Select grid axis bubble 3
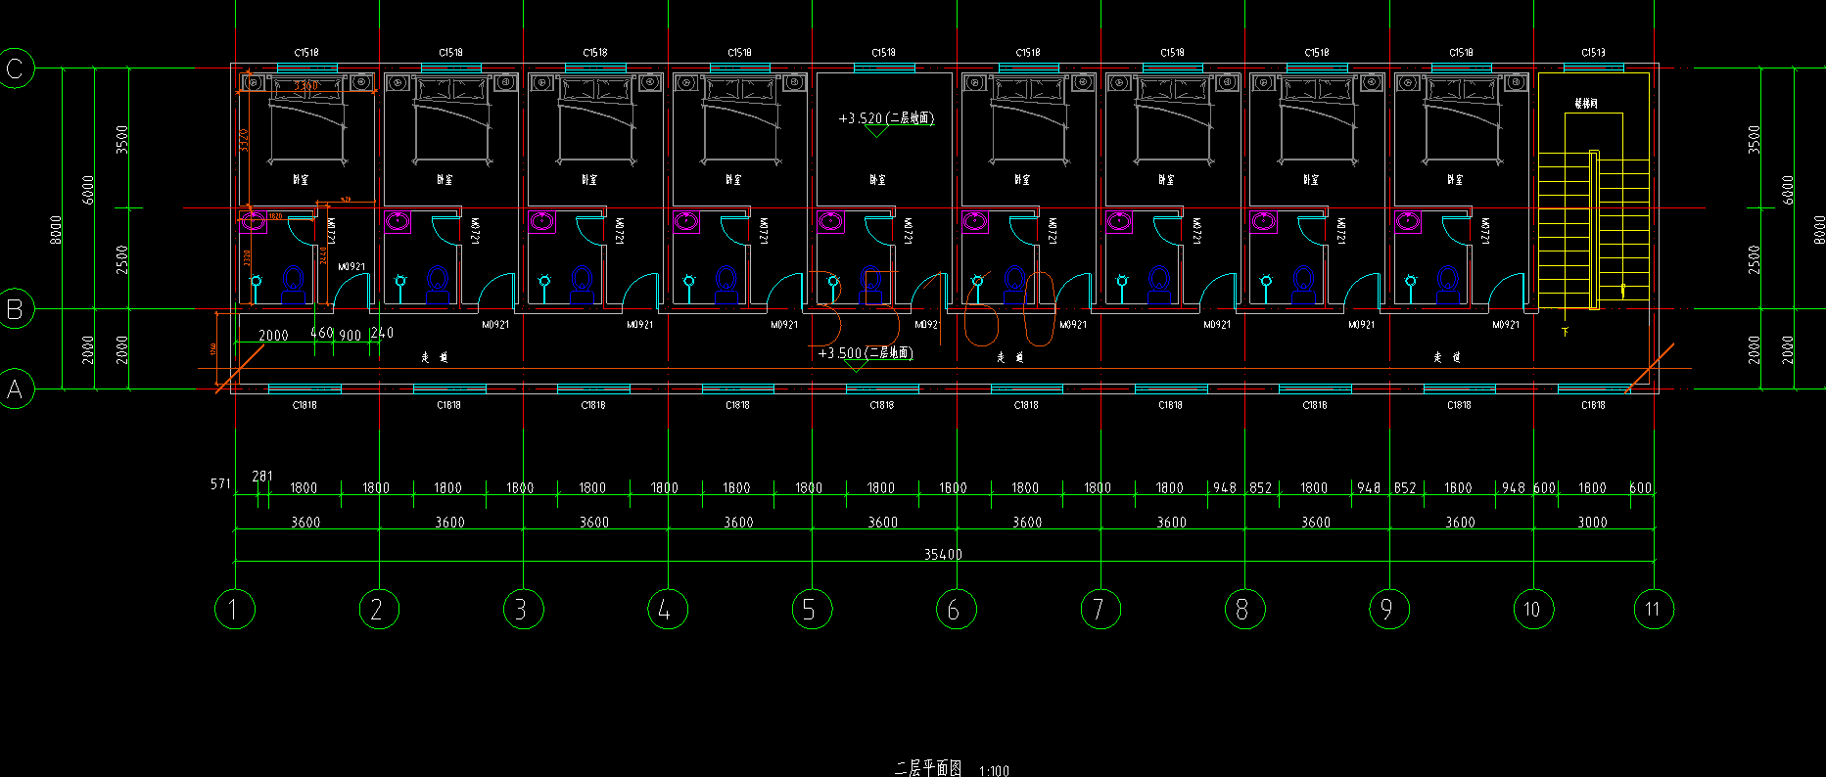The height and width of the screenshot is (777, 1826). pos(523,610)
